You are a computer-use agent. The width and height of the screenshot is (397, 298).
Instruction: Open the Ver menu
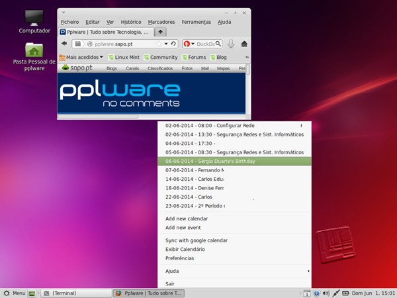click(x=110, y=22)
